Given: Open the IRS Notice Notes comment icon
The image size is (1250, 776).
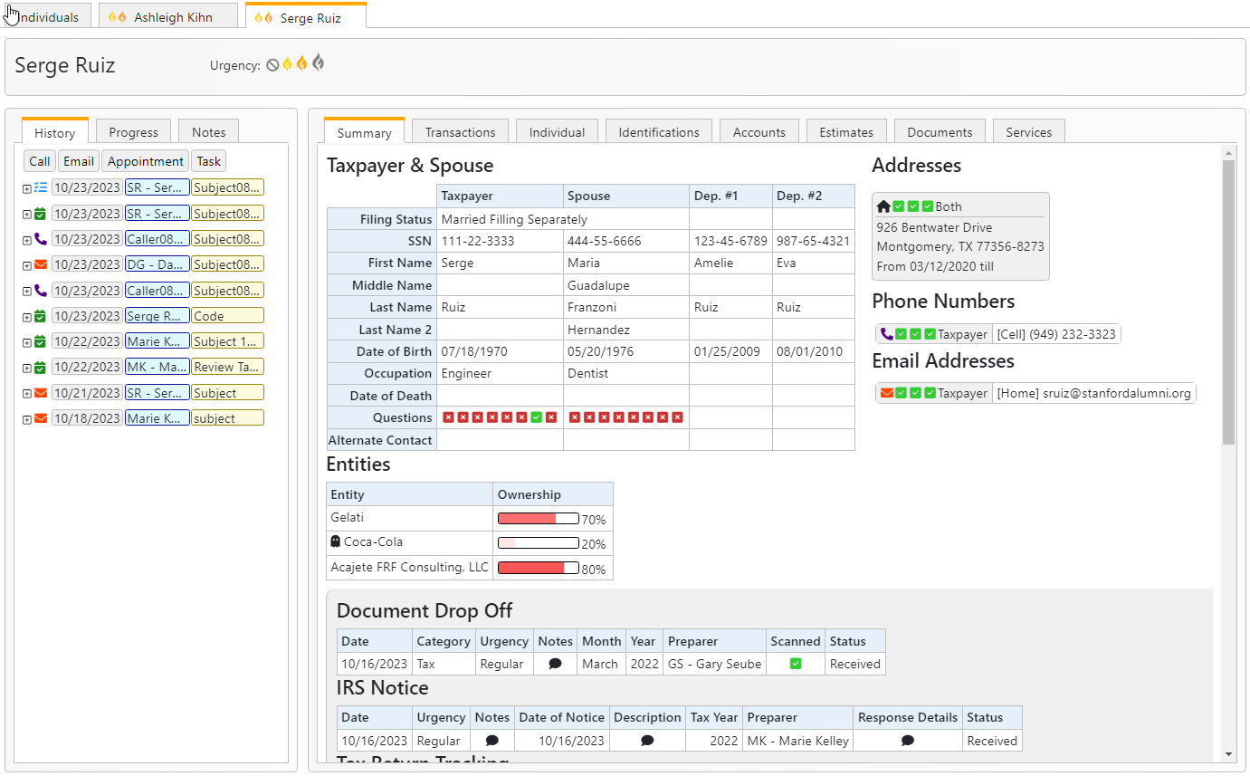Looking at the screenshot, I should click(x=492, y=741).
